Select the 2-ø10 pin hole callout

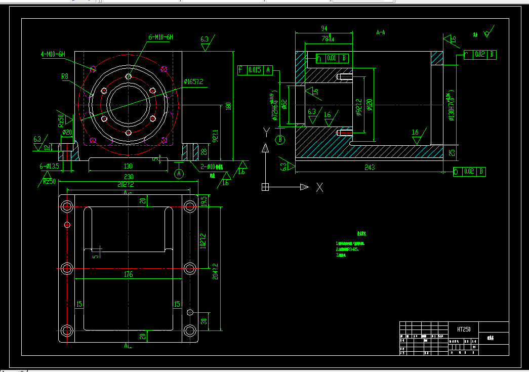(212, 167)
